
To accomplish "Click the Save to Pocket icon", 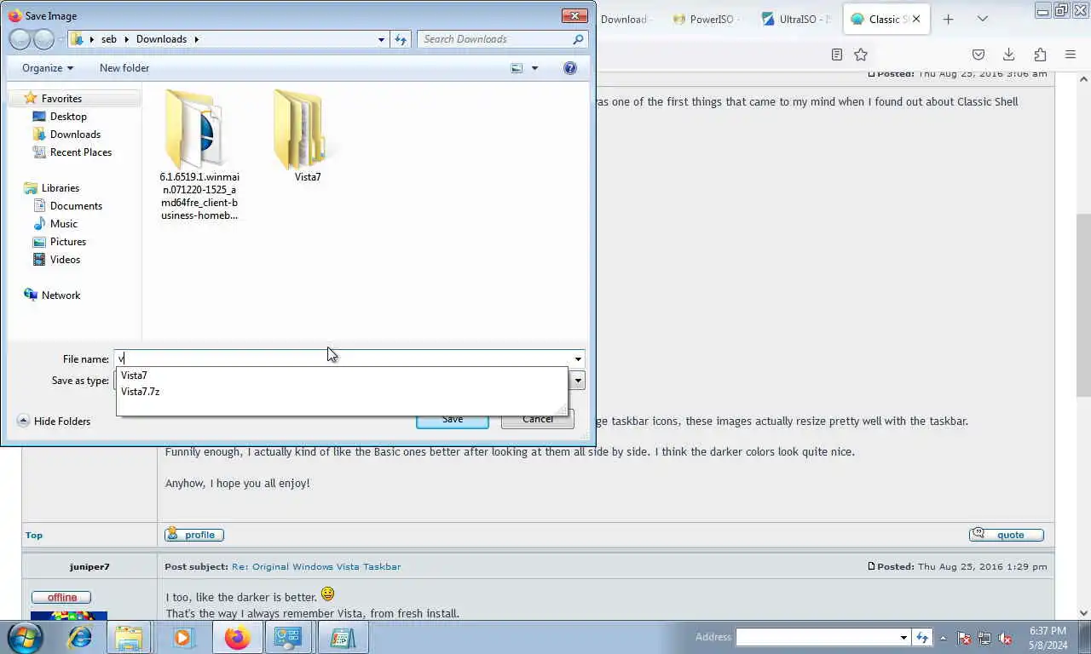I will [978, 54].
